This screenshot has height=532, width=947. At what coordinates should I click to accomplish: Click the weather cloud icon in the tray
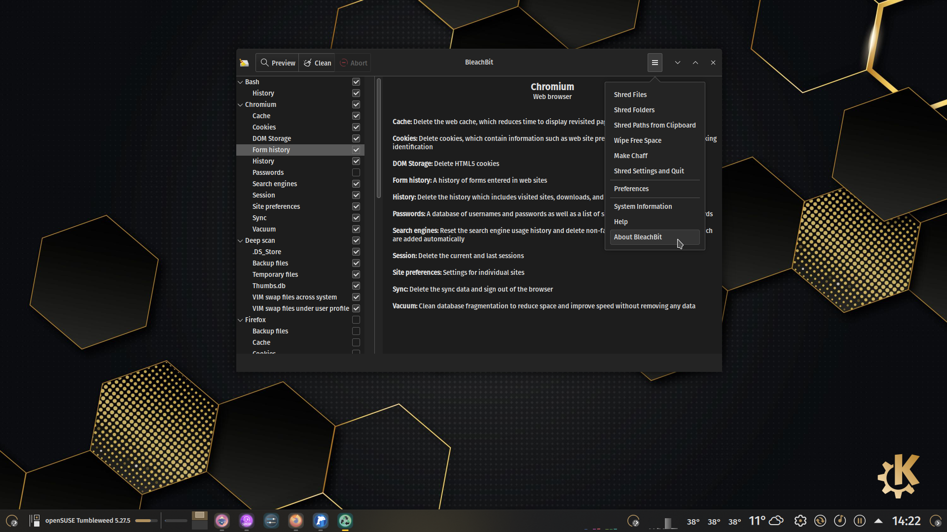[776, 521]
